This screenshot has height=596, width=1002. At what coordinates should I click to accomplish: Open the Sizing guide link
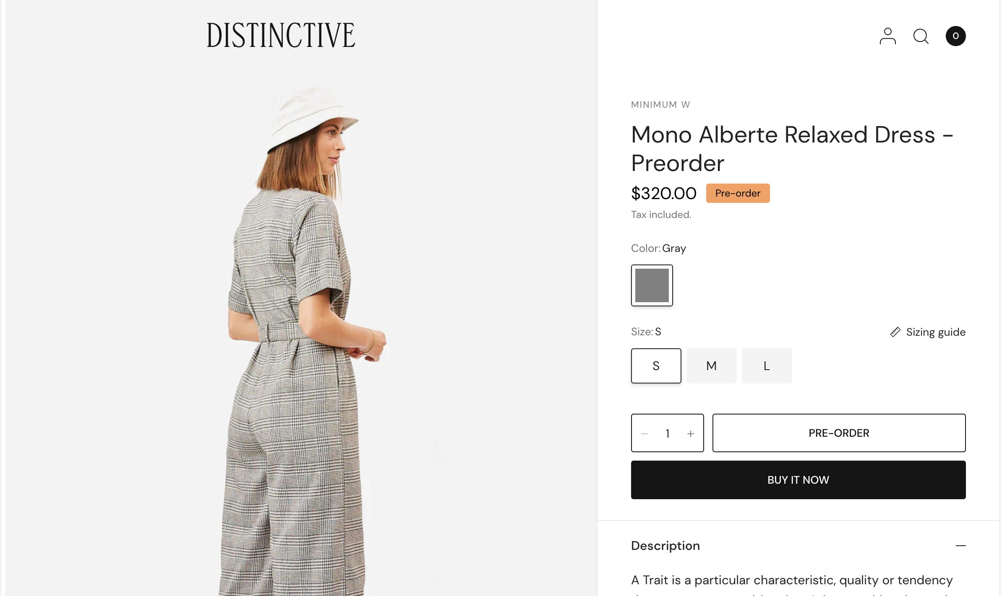pyautogui.click(x=935, y=332)
